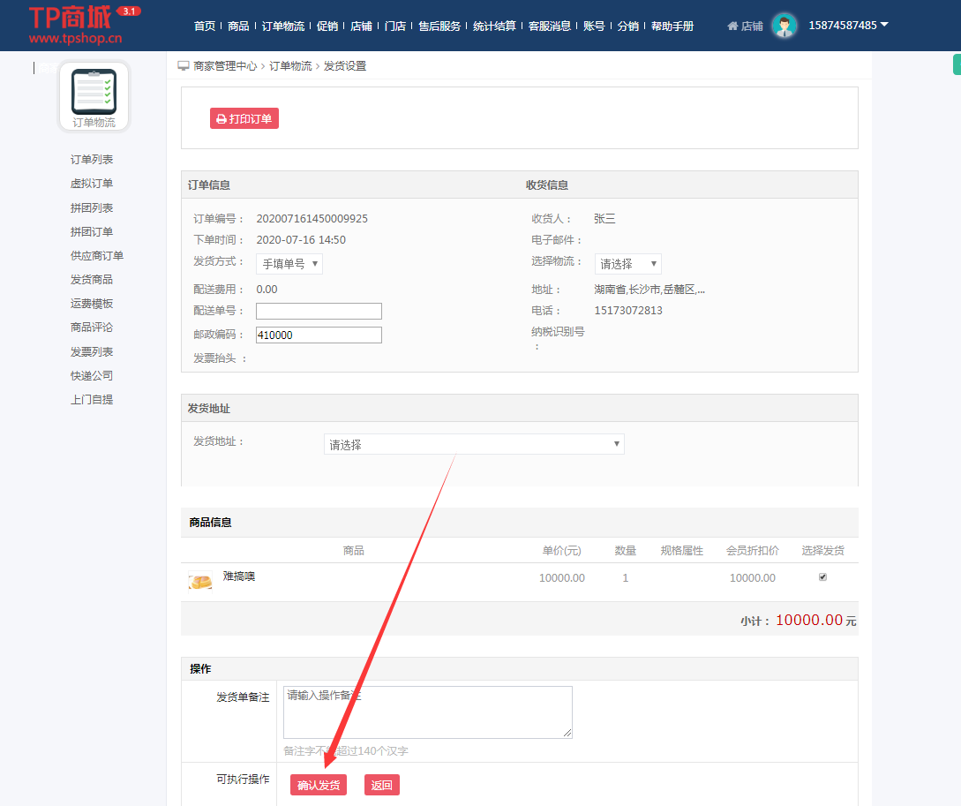Click the user avatar icon
This screenshot has width=961, height=806.
coord(784,26)
